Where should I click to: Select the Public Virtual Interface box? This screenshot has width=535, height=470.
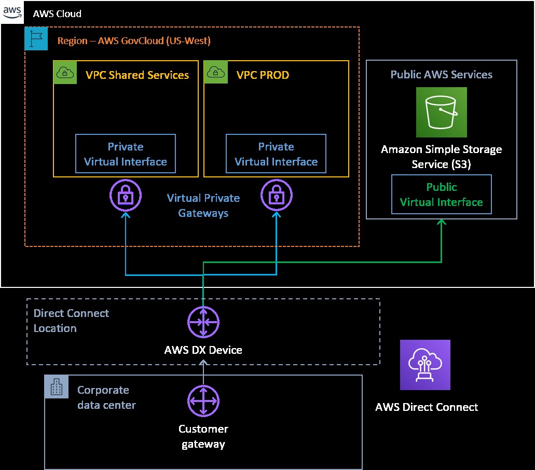point(441,194)
